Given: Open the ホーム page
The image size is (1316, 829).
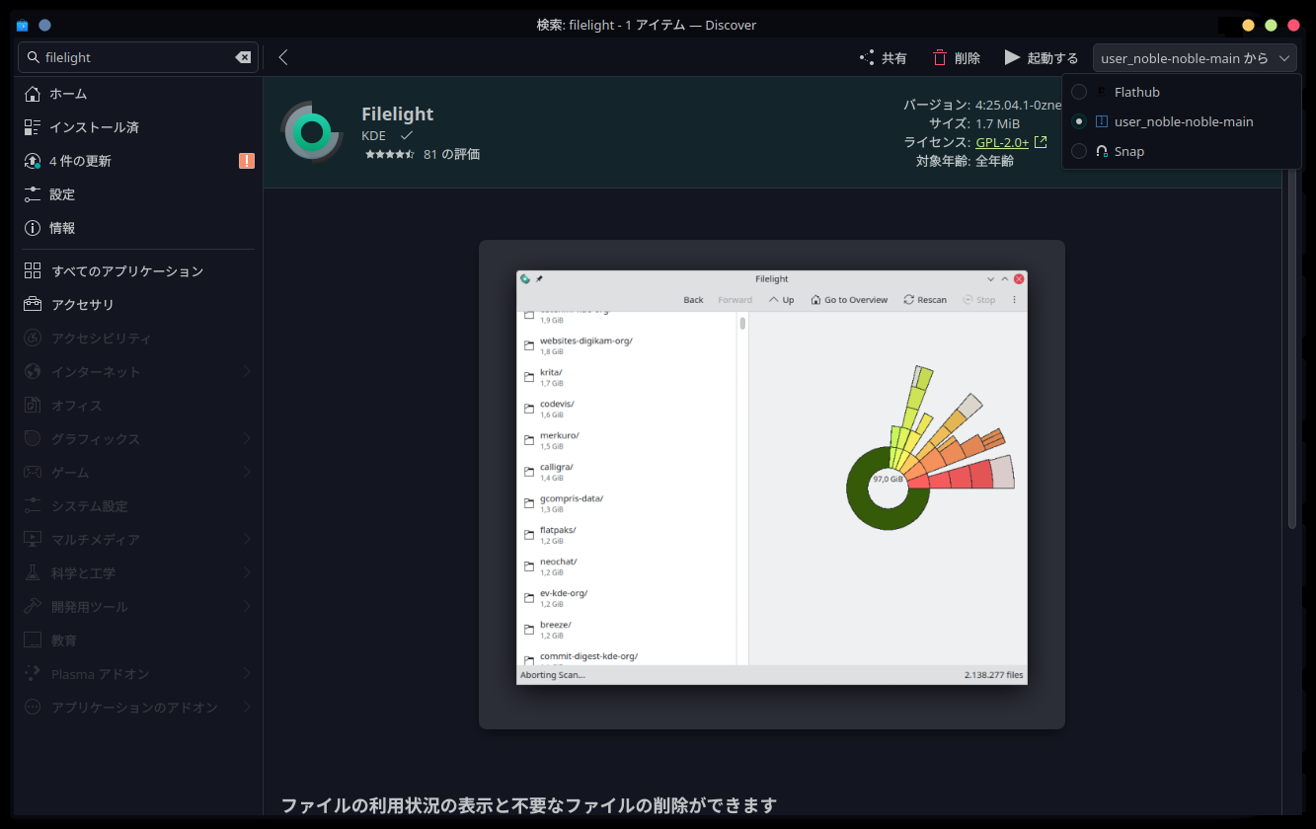Looking at the screenshot, I should [x=138, y=94].
